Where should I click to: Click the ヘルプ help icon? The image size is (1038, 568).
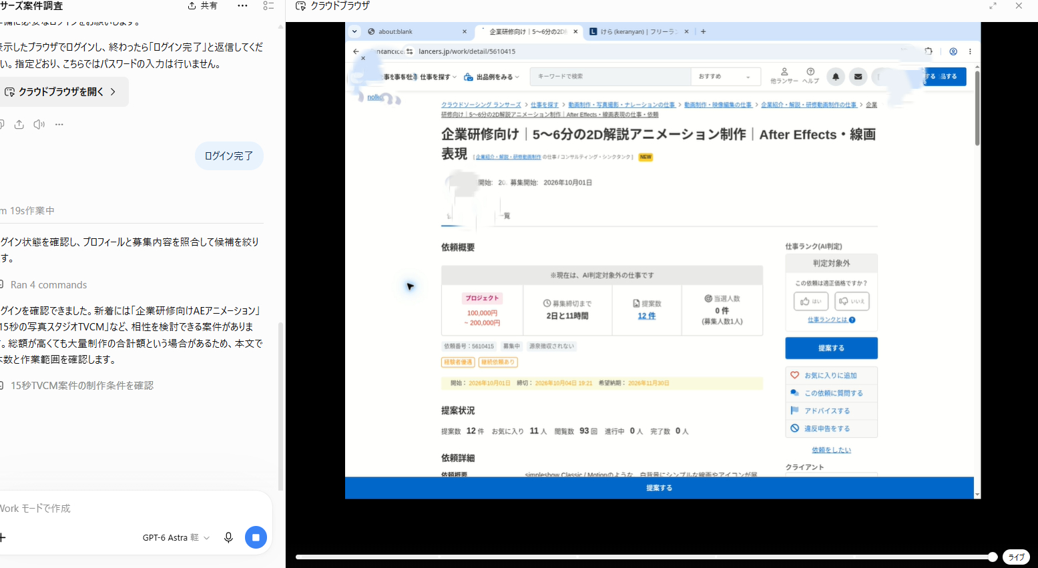click(x=810, y=75)
